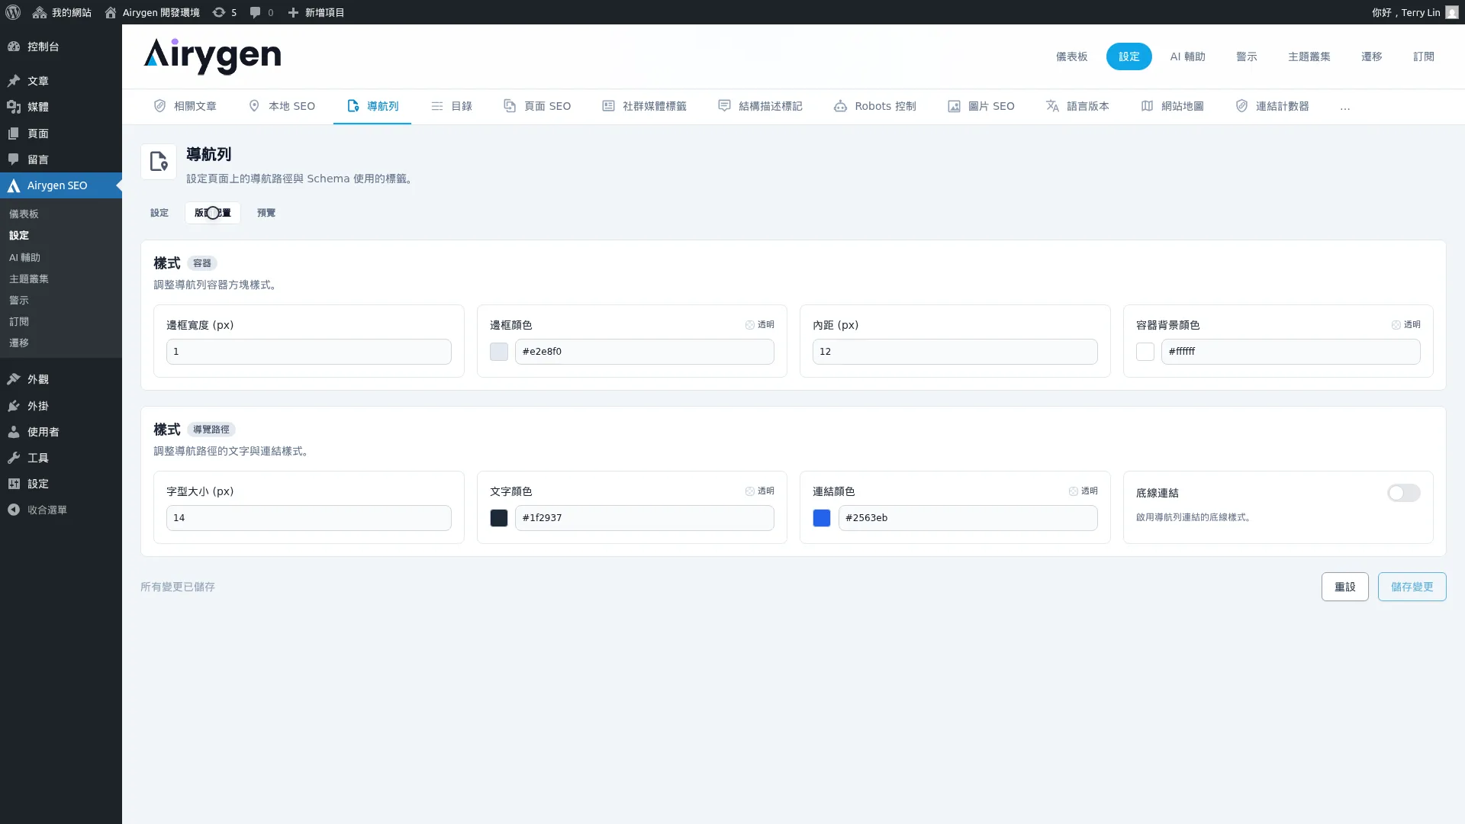
Task: Click the Airygen logo
Action: (212, 56)
